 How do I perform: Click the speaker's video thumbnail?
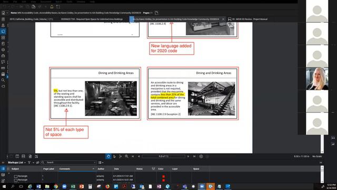[x=317, y=79]
